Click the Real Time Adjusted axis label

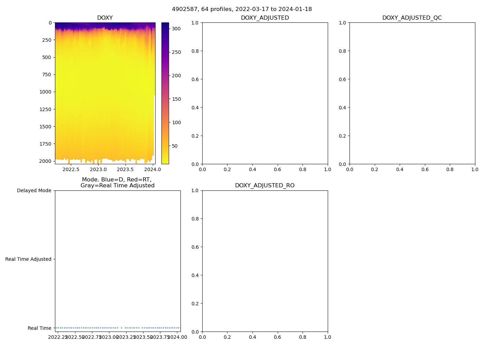point(28,259)
